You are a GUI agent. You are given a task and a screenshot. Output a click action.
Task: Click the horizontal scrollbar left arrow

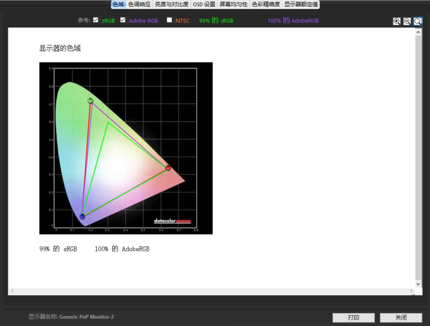[x=12, y=291]
